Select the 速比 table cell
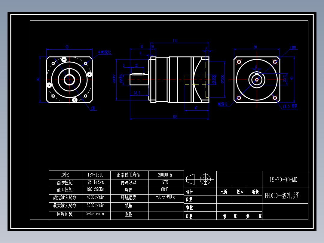The height and width of the screenshot is (243, 324). coord(65,175)
